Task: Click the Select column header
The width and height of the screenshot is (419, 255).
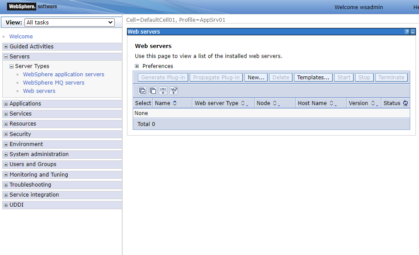Action: click(143, 103)
